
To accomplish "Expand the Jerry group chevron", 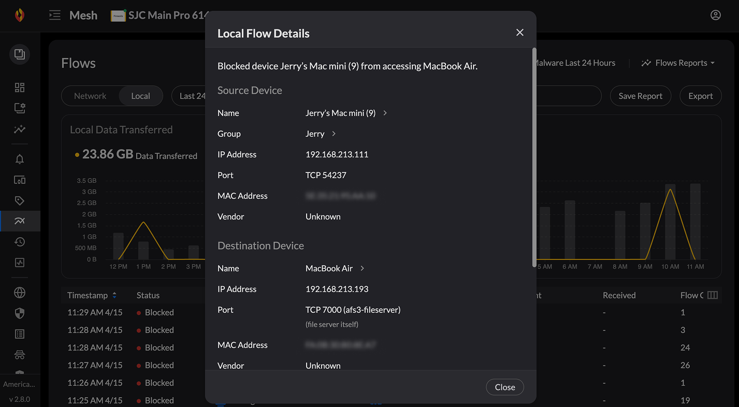I will point(334,134).
